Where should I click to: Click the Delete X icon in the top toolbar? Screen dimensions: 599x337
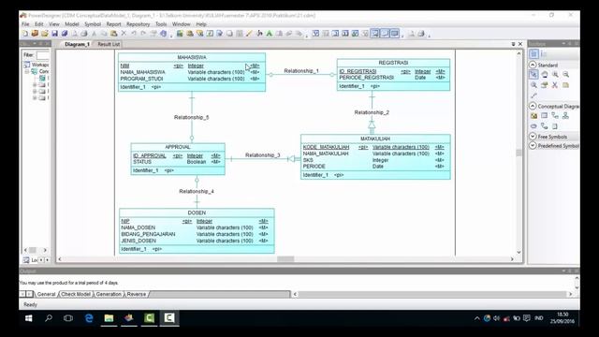[x=124, y=34]
